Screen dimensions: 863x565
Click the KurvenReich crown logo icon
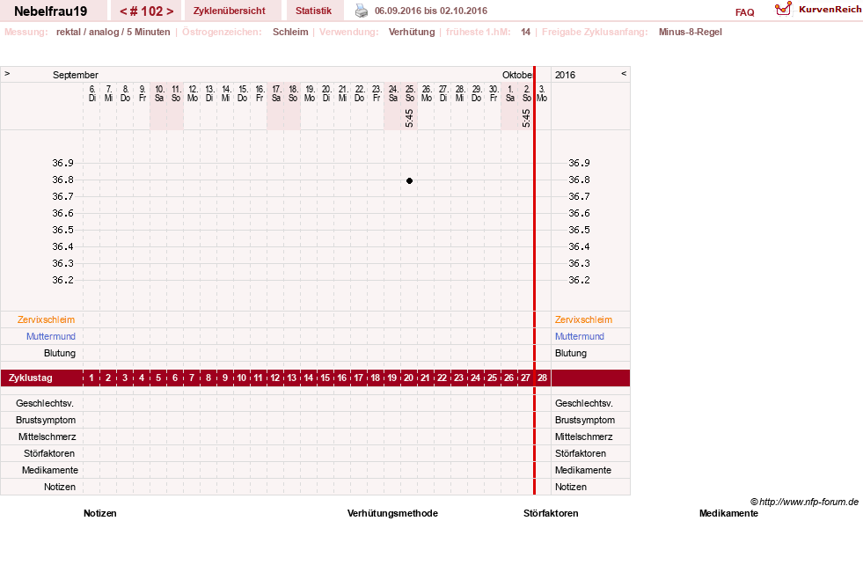point(783,9)
